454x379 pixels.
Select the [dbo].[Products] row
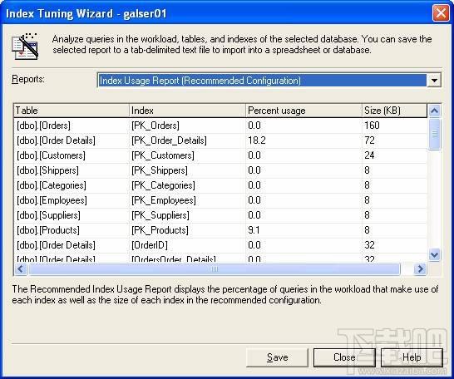pyautogui.click(x=220, y=230)
